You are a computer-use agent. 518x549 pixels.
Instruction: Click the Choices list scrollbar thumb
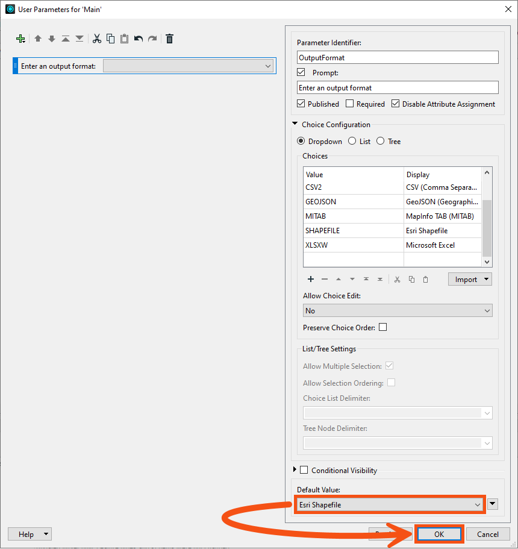pyautogui.click(x=487, y=228)
